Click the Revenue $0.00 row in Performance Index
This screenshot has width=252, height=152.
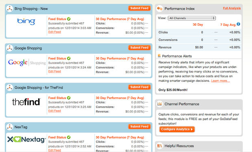point(199,47)
